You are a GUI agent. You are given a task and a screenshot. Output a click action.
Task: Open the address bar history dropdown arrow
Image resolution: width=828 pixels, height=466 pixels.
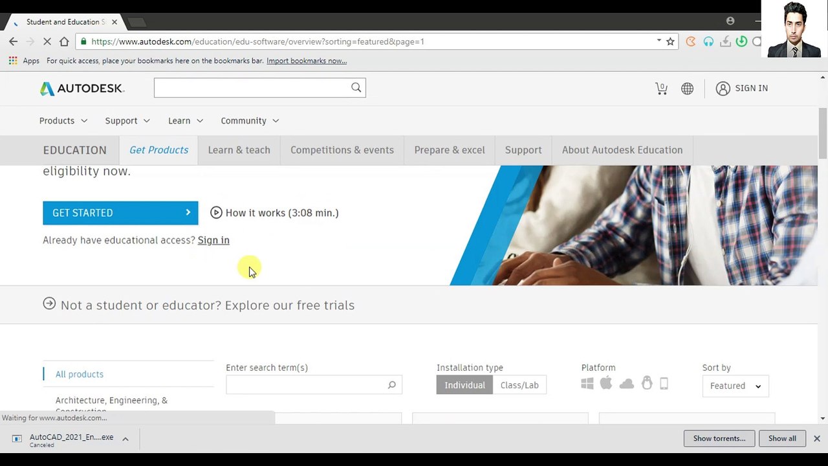coord(659,41)
